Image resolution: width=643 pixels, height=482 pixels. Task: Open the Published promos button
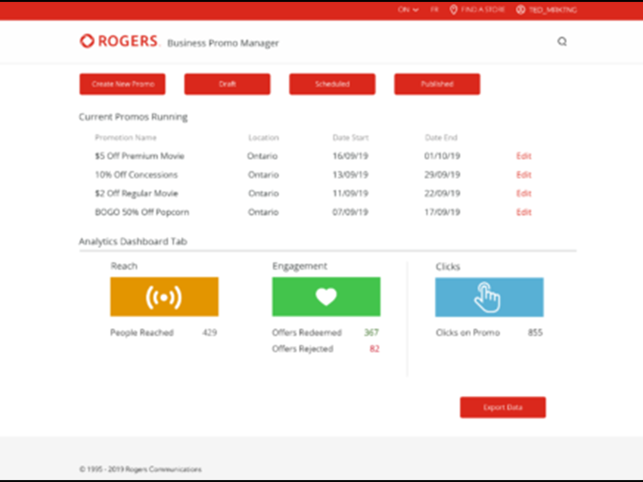coord(437,84)
